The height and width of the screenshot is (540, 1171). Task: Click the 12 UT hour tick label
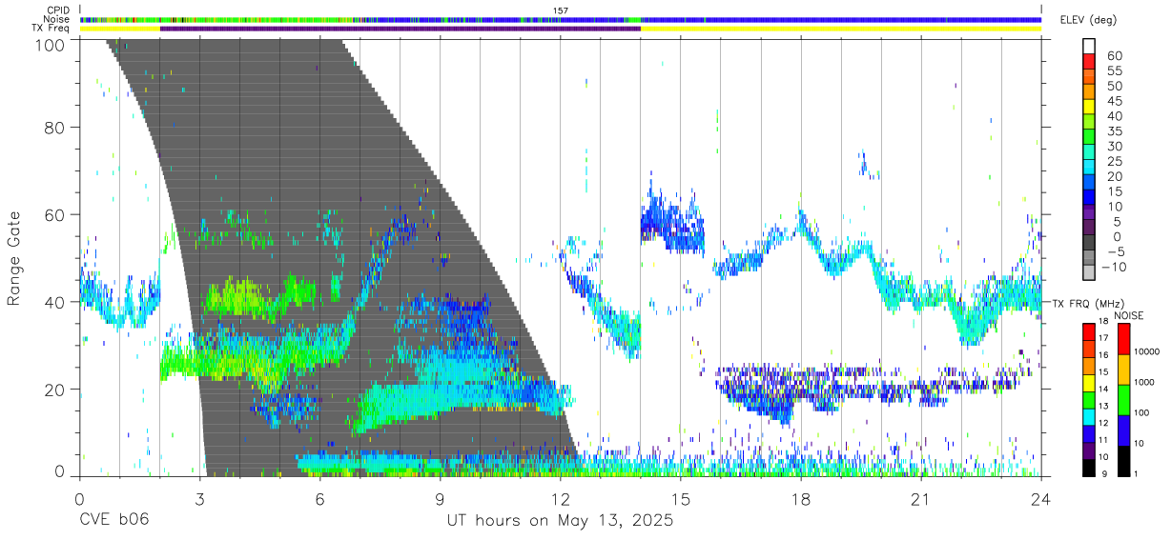pos(561,499)
